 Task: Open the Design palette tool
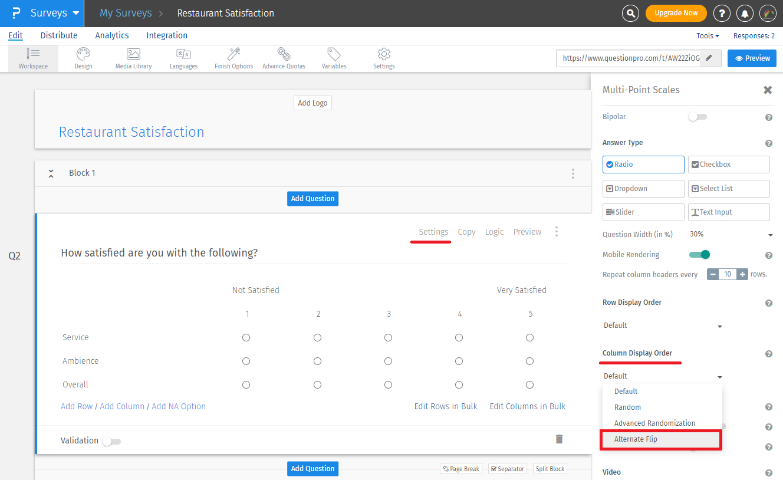point(83,58)
